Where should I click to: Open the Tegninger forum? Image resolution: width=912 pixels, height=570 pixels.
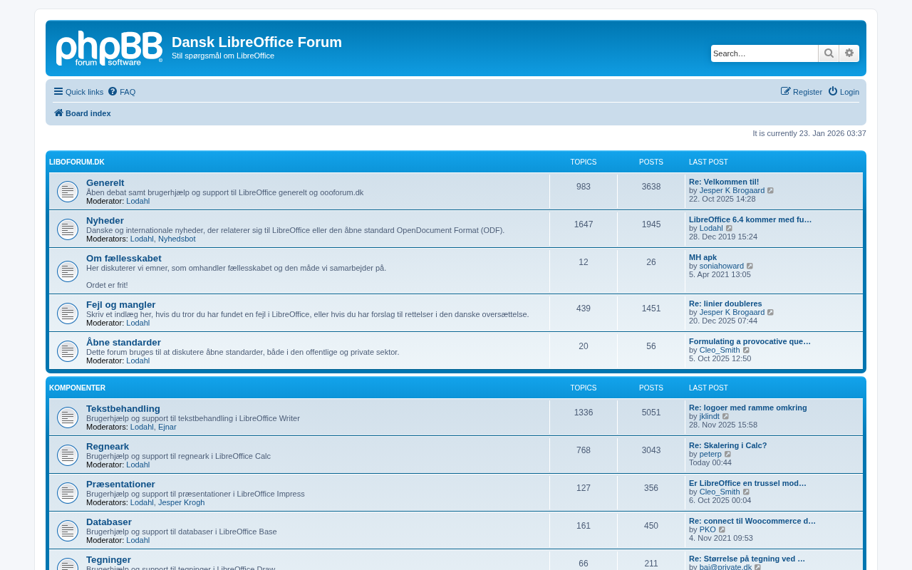[108, 559]
